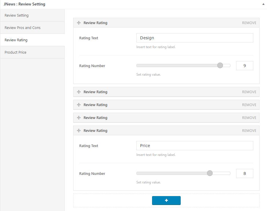The width and height of the screenshot is (267, 211).
Task: Remove the Price review rating
Action: tap(249, 131)
